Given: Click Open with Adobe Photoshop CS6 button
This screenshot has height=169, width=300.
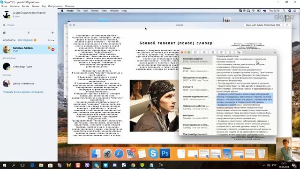Looking at the screenshot, I should pyautogui.click(x=263, y=25).
